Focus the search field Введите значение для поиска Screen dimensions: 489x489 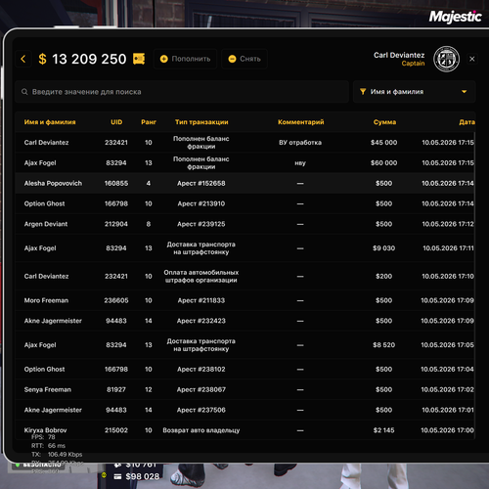[182, 92]
